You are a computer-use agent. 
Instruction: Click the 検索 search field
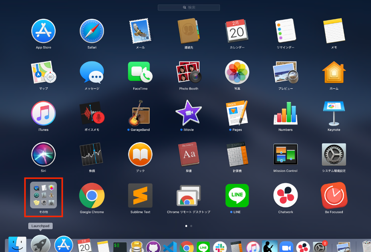189,8
